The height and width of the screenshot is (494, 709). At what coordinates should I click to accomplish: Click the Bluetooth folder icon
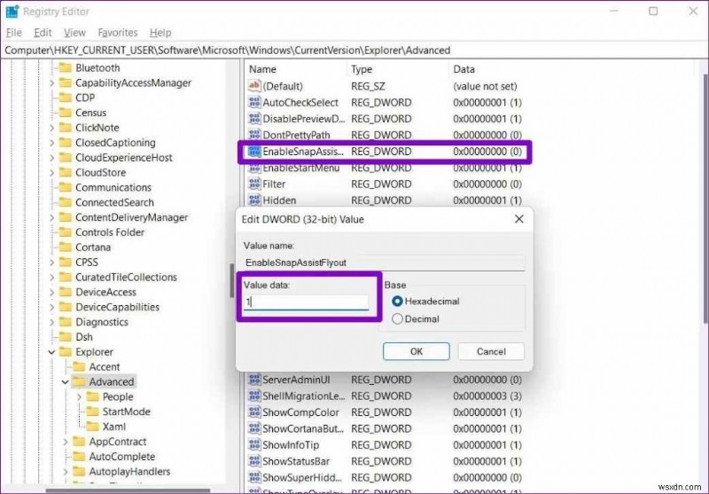point(66,68)
